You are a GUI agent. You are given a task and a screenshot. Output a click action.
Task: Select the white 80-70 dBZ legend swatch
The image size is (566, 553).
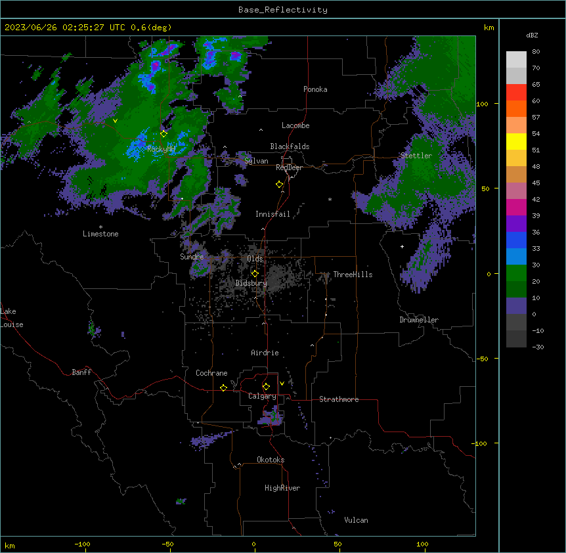(x=516, y=60)
